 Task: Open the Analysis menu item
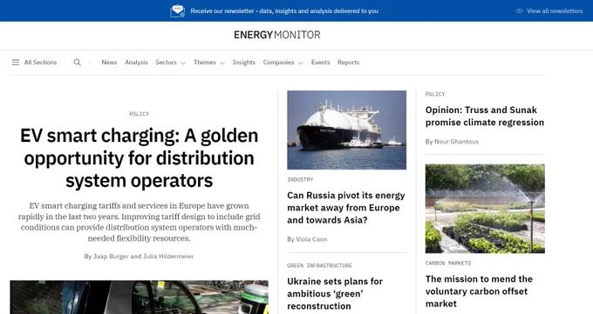point(136,63)
